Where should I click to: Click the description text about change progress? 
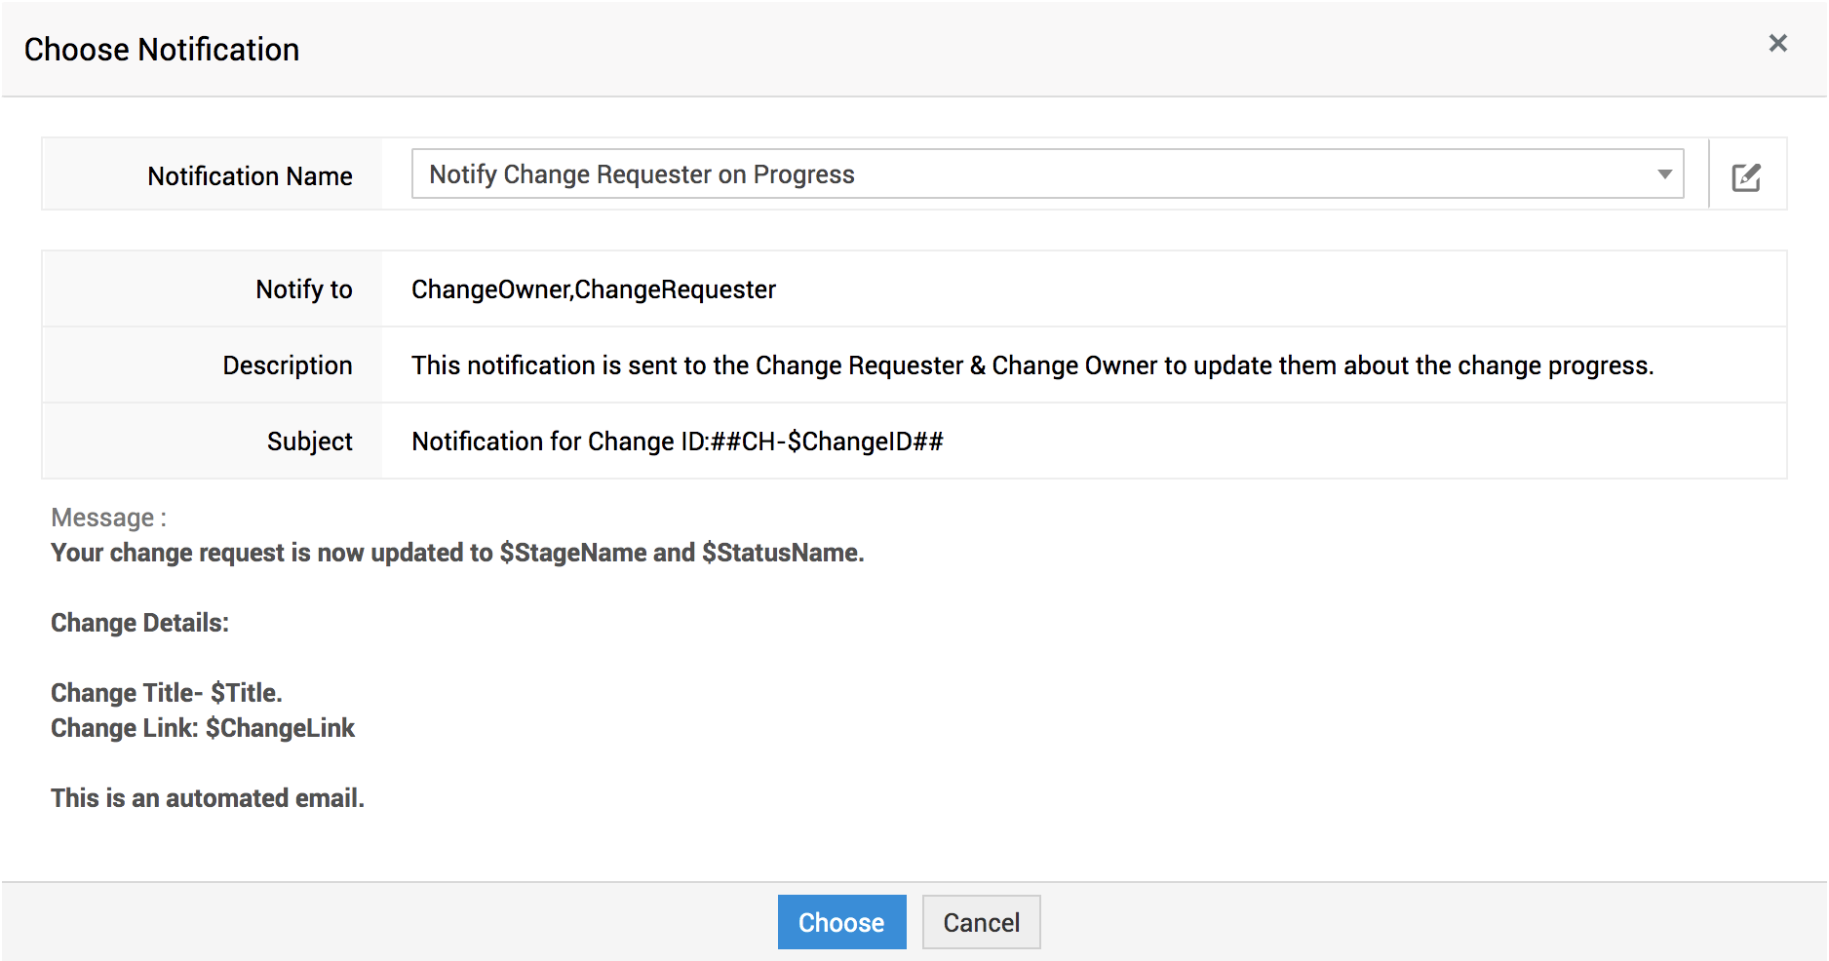(x=1031, y=365)
